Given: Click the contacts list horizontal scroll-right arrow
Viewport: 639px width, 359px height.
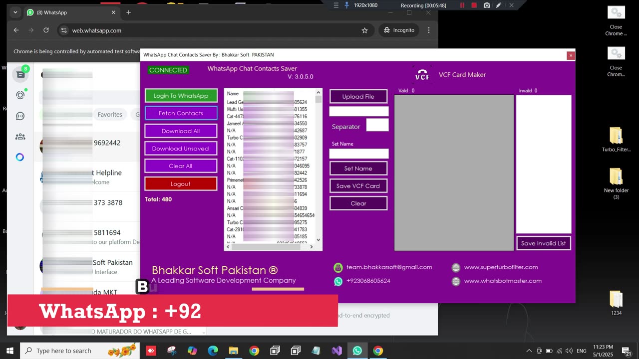Looking at the screenshot, I should pyautogui.click(x=312, y=247).
